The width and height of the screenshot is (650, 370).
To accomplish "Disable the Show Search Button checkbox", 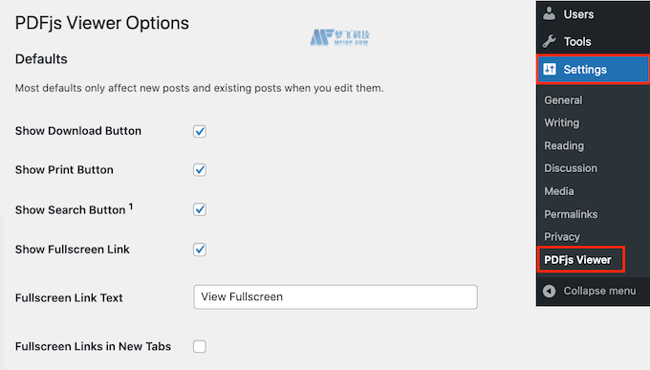I will [200, 209].
